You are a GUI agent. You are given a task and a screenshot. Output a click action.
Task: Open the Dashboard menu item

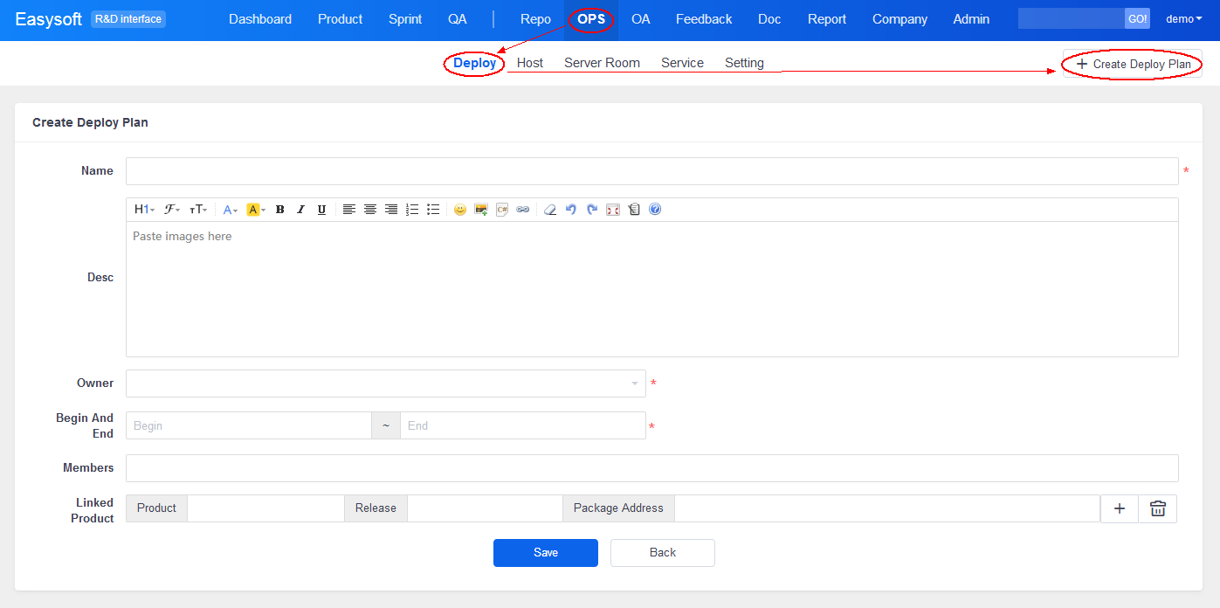click(x=260, y=19)
